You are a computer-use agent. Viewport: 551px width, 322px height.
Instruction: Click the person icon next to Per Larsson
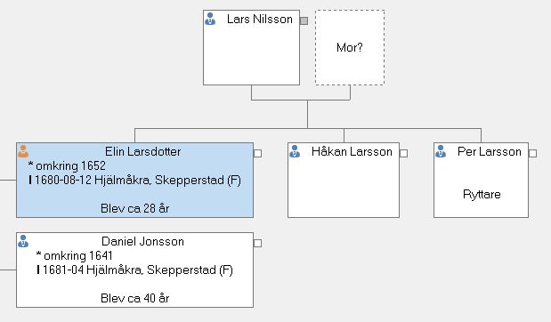point(441,151)
